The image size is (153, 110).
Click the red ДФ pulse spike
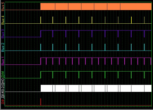tap(41, 102)
